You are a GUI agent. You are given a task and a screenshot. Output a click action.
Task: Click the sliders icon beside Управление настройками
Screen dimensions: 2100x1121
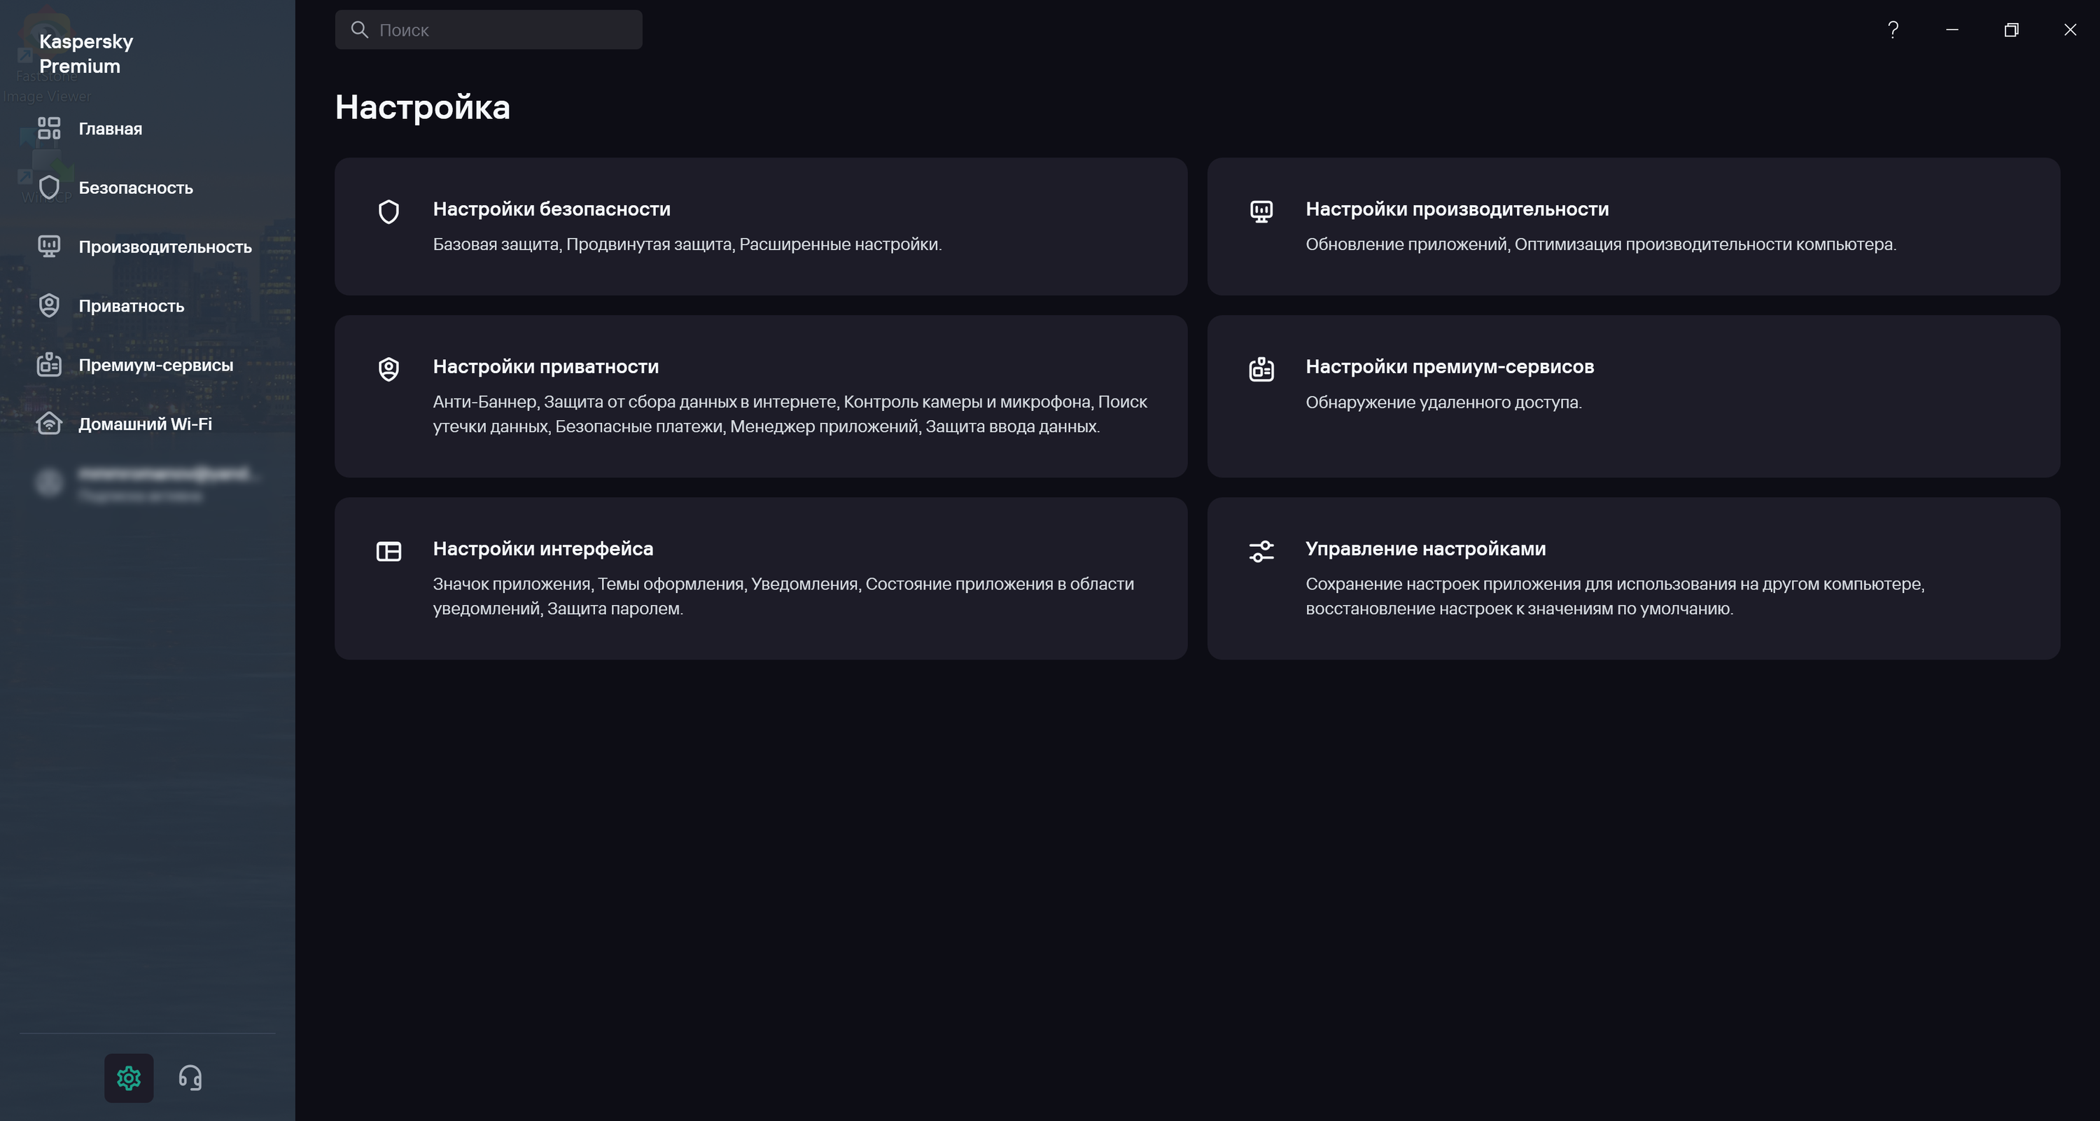tap(1261, 551)
